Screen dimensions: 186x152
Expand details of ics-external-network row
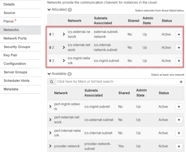tap(64, 34)
